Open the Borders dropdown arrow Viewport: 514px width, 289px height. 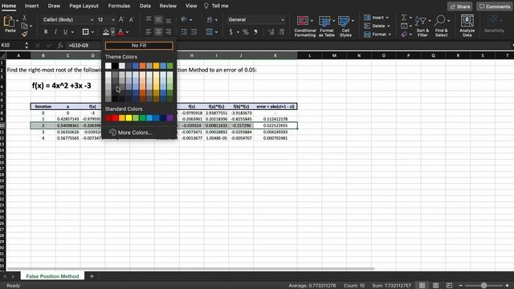click(92, 32)
